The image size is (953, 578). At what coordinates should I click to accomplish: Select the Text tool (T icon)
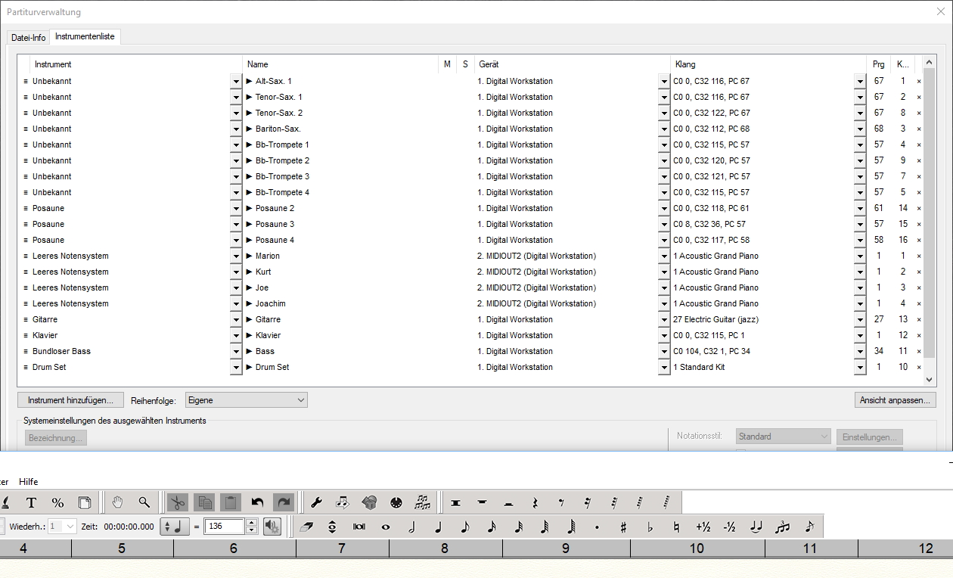click(x=31, y=502)
